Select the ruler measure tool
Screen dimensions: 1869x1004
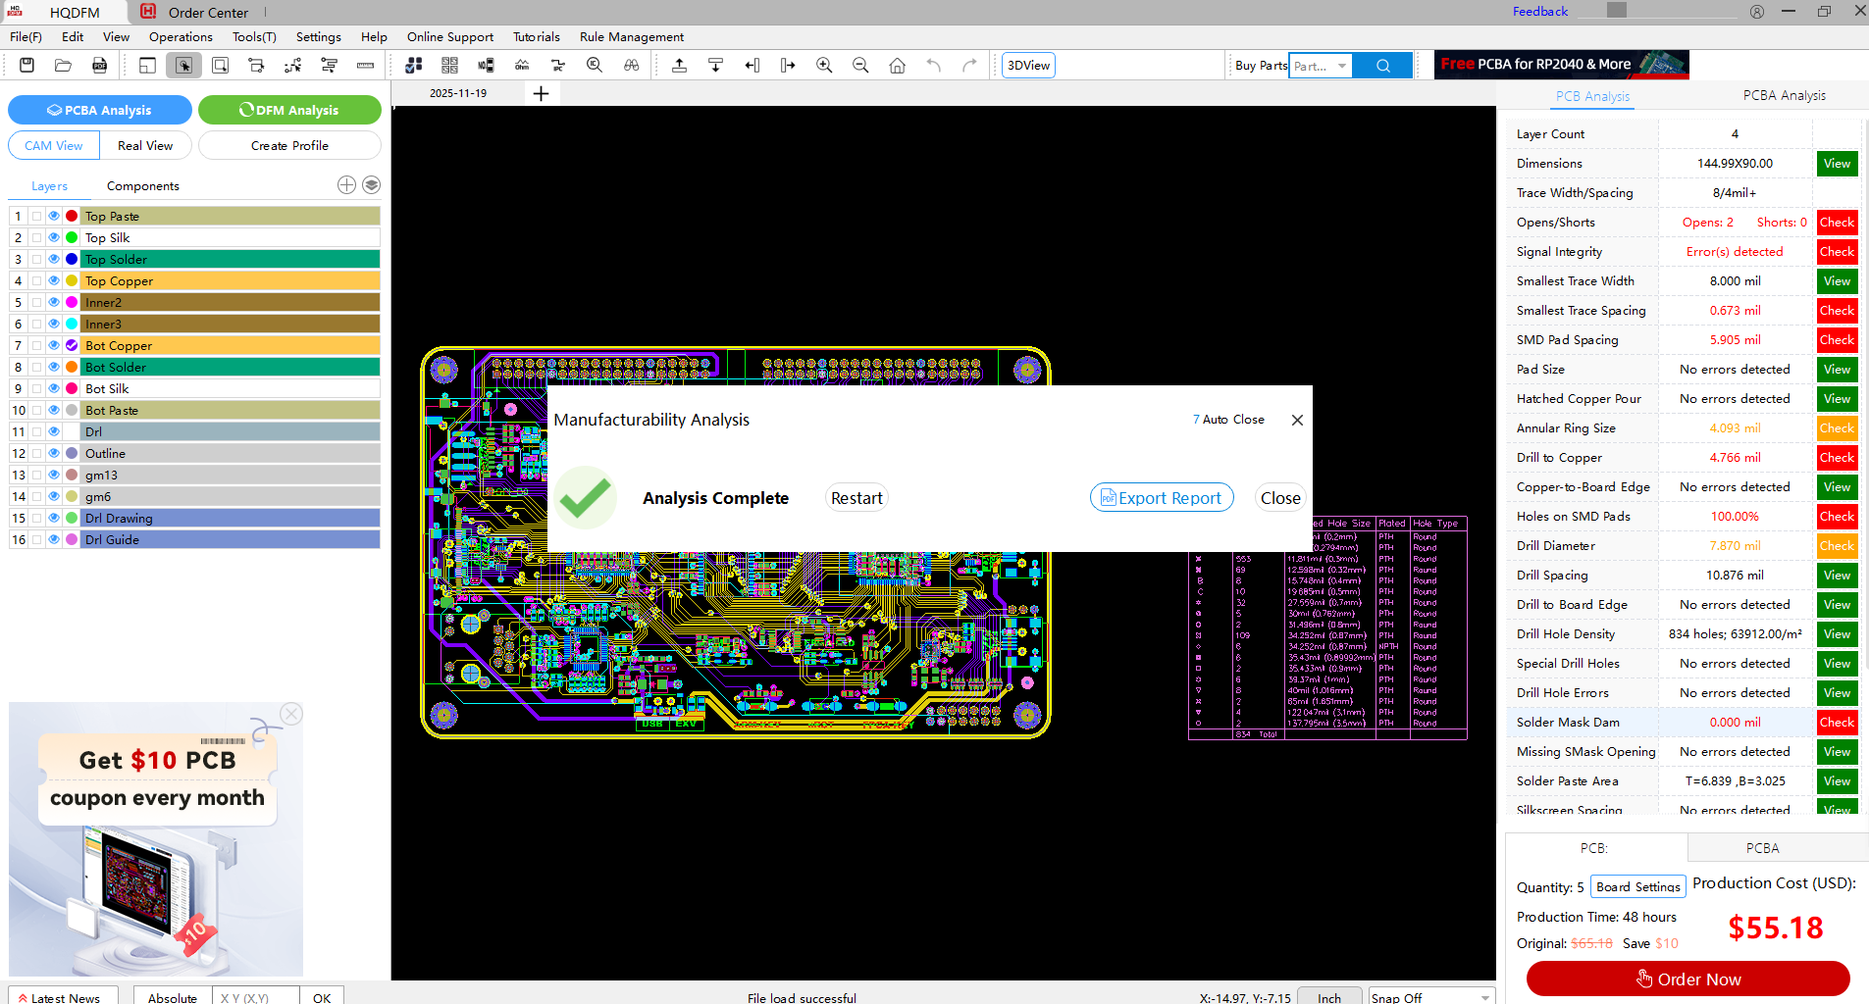click(365, 66)
